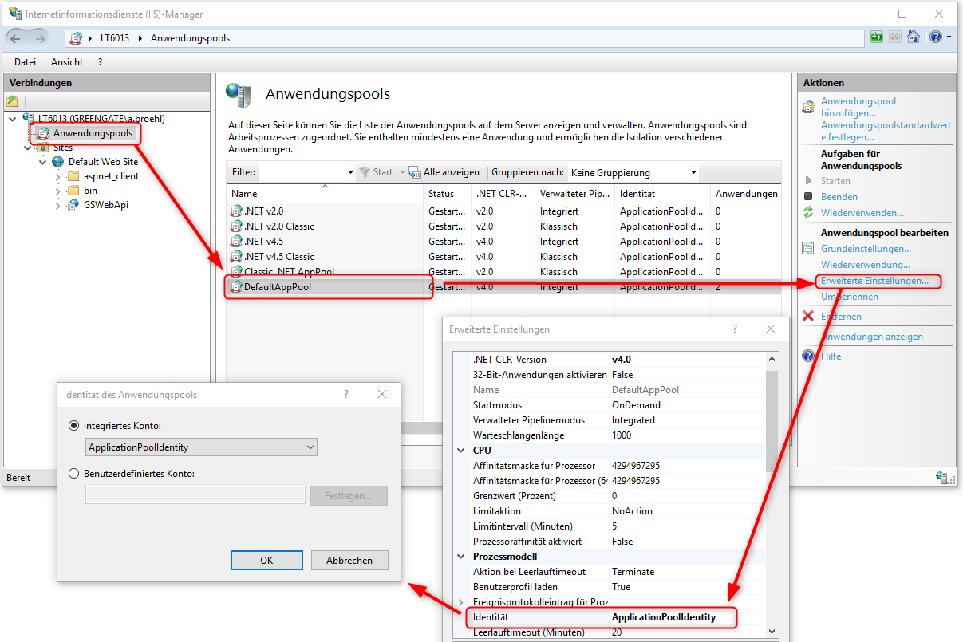Image resolution: width=963 pixels, height=642 pixels.
Task: Open the help icon in top toolbar
Action: (936, 37)
